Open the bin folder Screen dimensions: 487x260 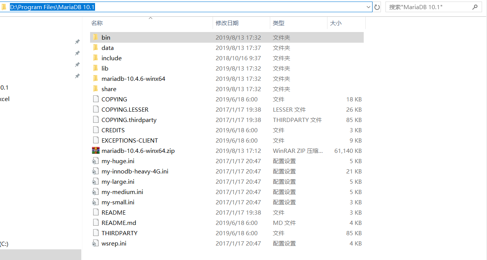[x=106, y=37]
